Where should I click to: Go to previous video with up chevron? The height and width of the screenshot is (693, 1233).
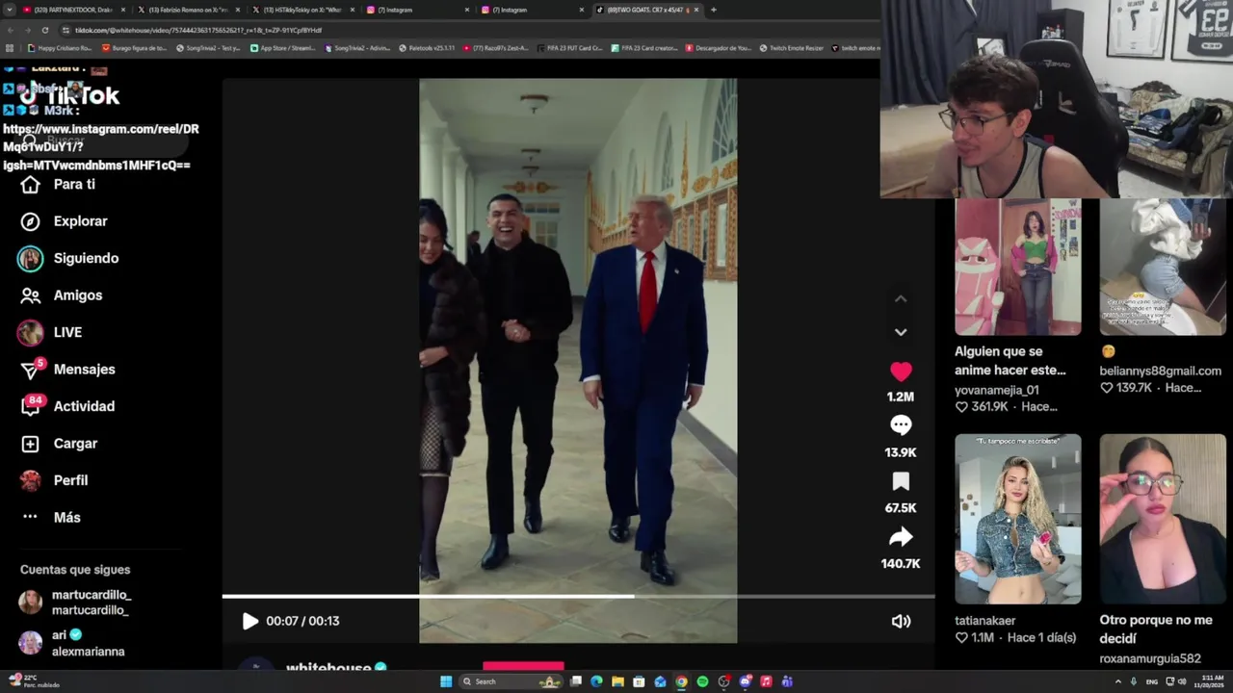point(901,299)
